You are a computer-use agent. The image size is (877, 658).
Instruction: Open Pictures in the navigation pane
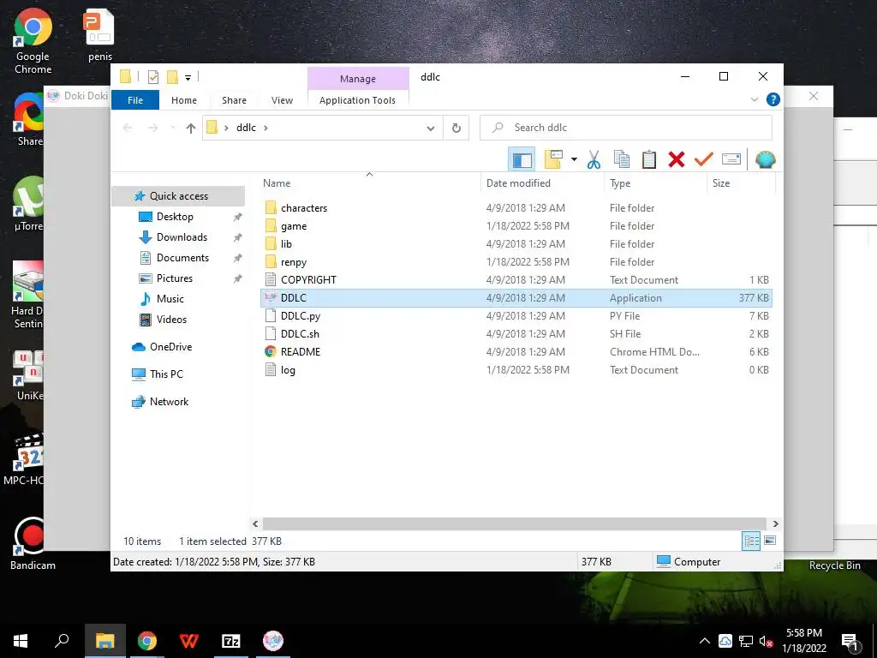(175, 278)
